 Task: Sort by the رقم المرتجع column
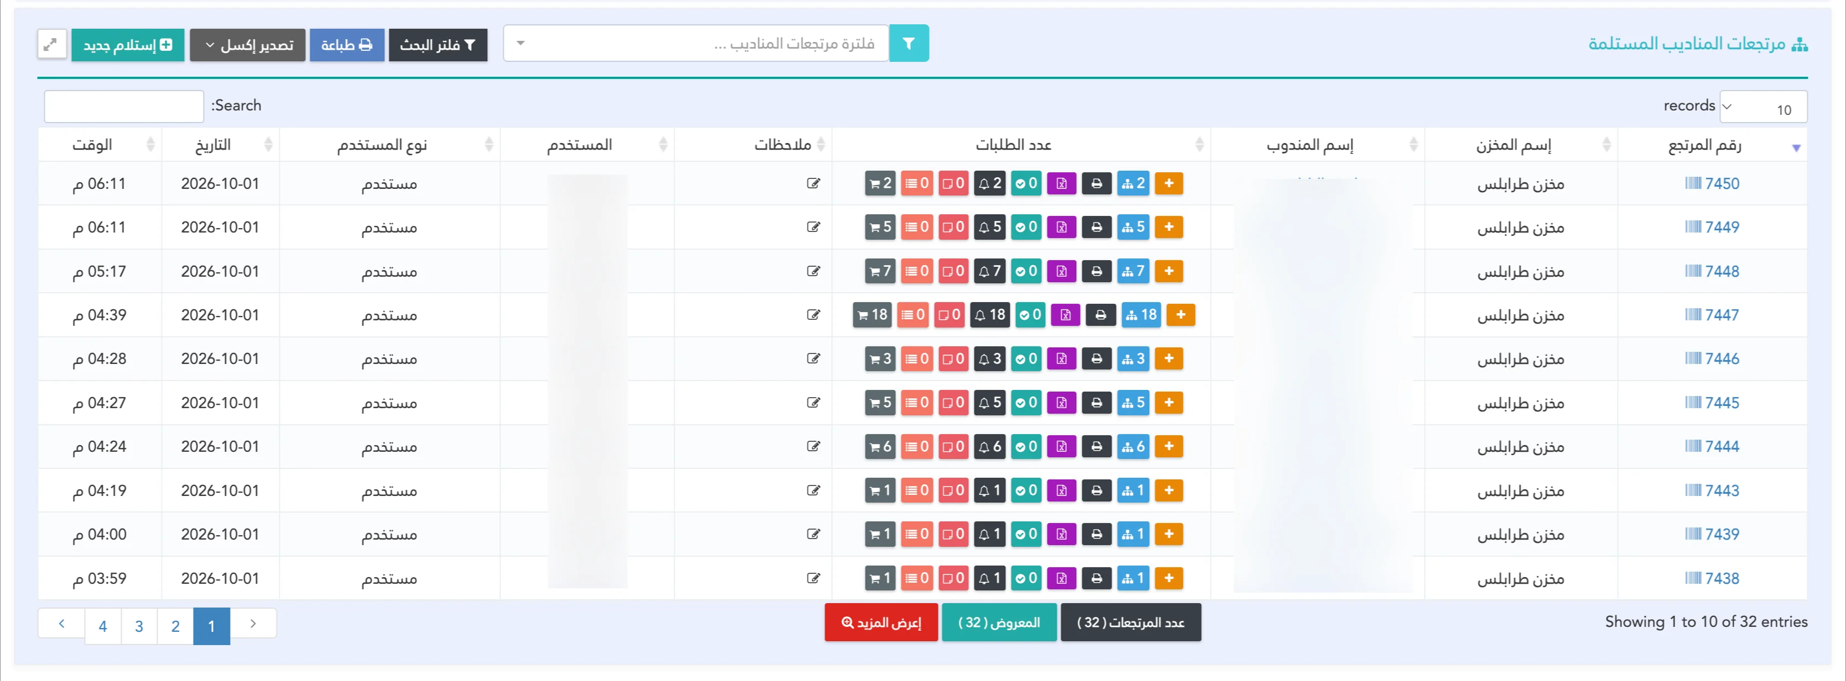tap(1712, 145)
